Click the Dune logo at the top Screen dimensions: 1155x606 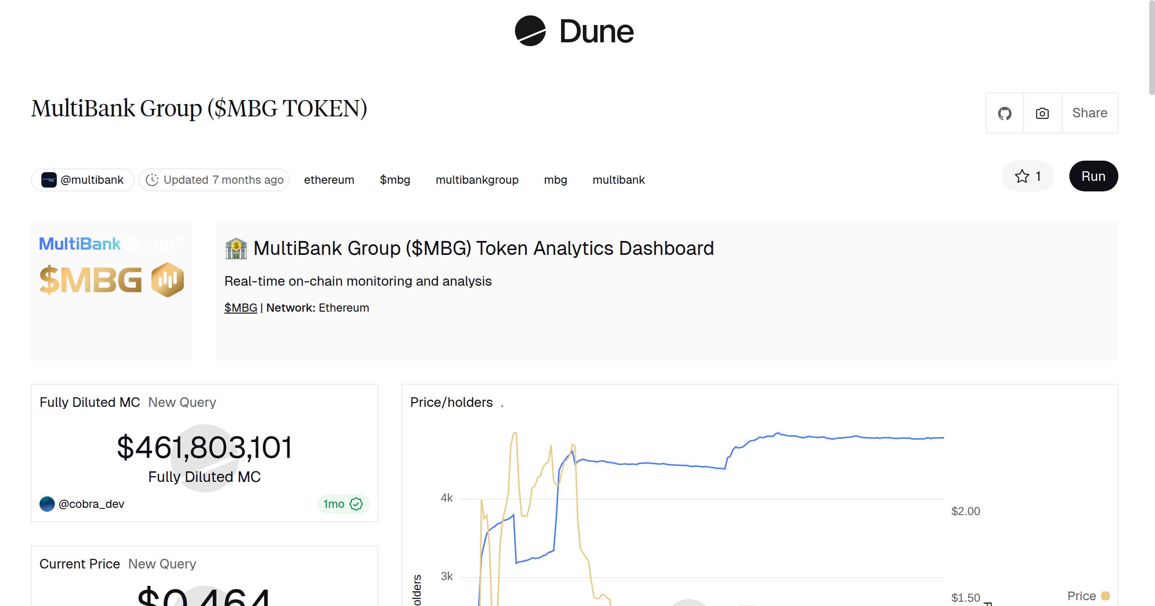(x=574, y=31)
